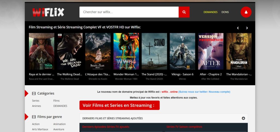Click Voir Films et Series en Streaming button
The image size is (280, 132).
click(119, 105)
